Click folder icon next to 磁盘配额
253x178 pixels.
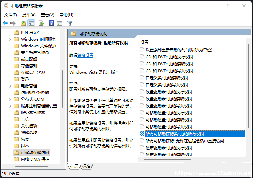point(16,59)
